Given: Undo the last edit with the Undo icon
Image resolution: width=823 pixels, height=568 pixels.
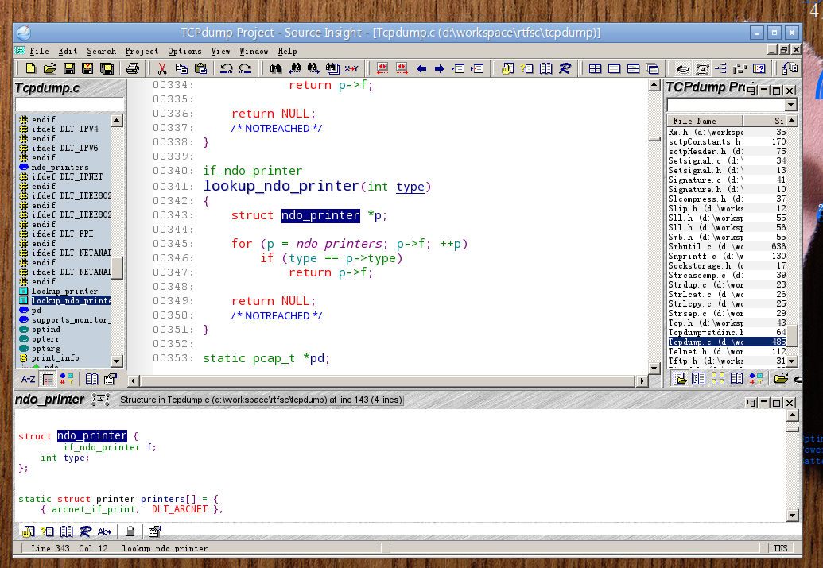Looking at the screenshot, I should [226, 68].
